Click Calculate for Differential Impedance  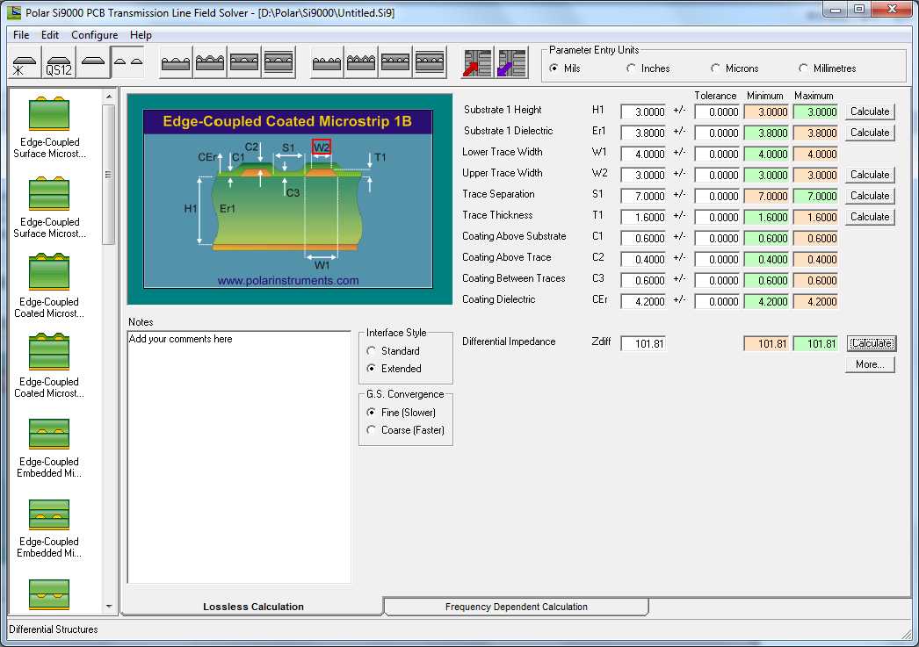(872, 343)
